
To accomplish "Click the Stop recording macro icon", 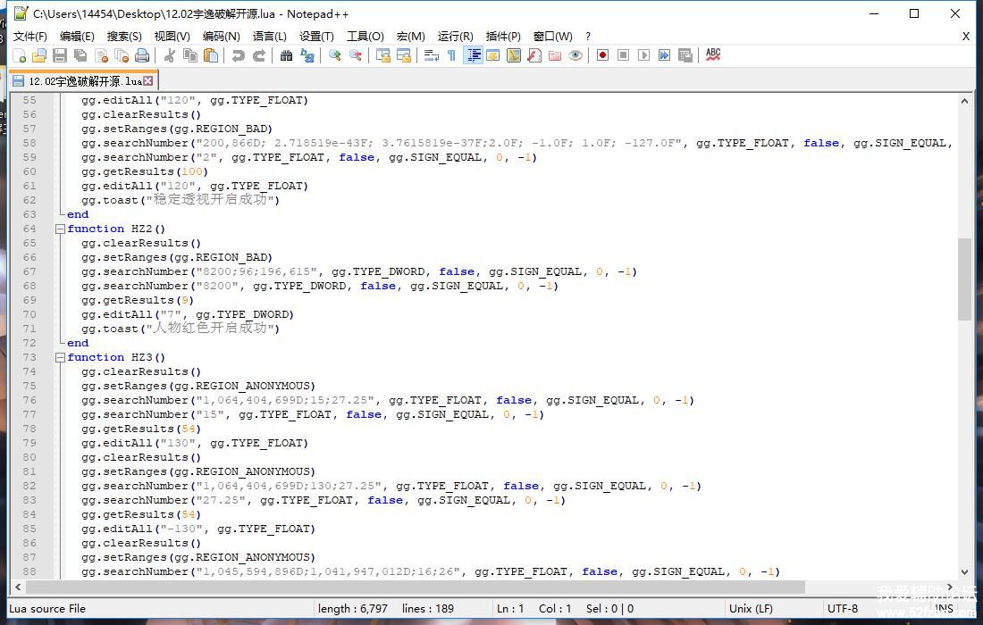I will click(x=623, y=55).
